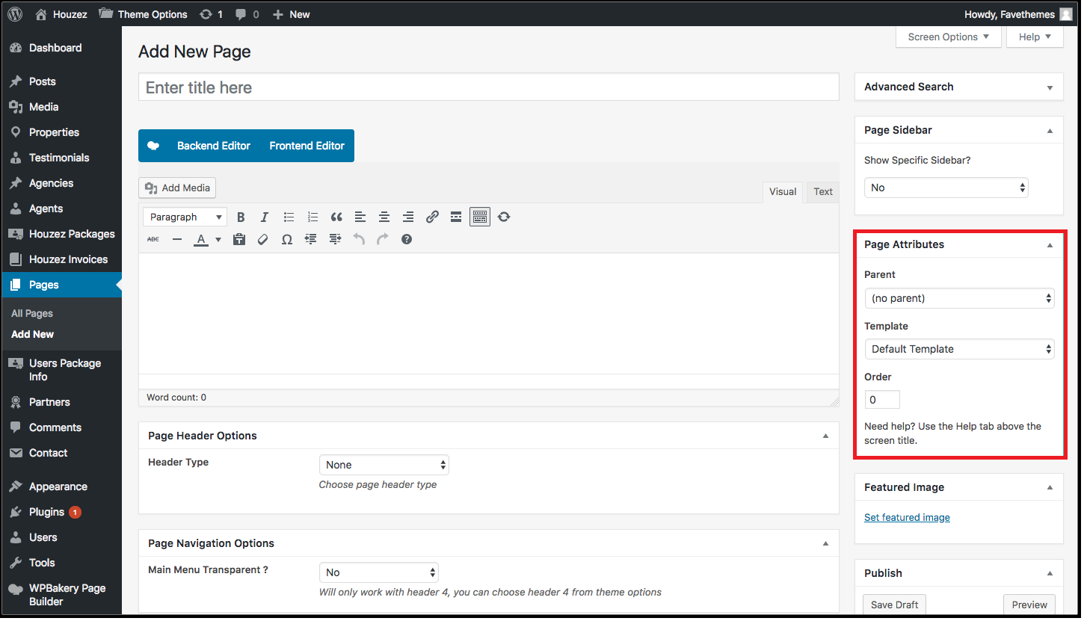The image size is (1087, 621).
Task: Open the Howdy, Favethemes account menu
Action: click(x=1018, y=14)
